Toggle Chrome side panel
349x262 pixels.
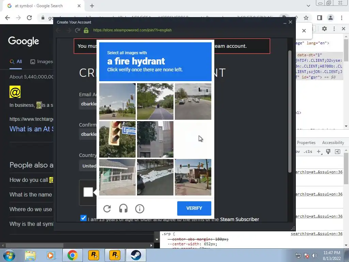(x=320, y=18)
